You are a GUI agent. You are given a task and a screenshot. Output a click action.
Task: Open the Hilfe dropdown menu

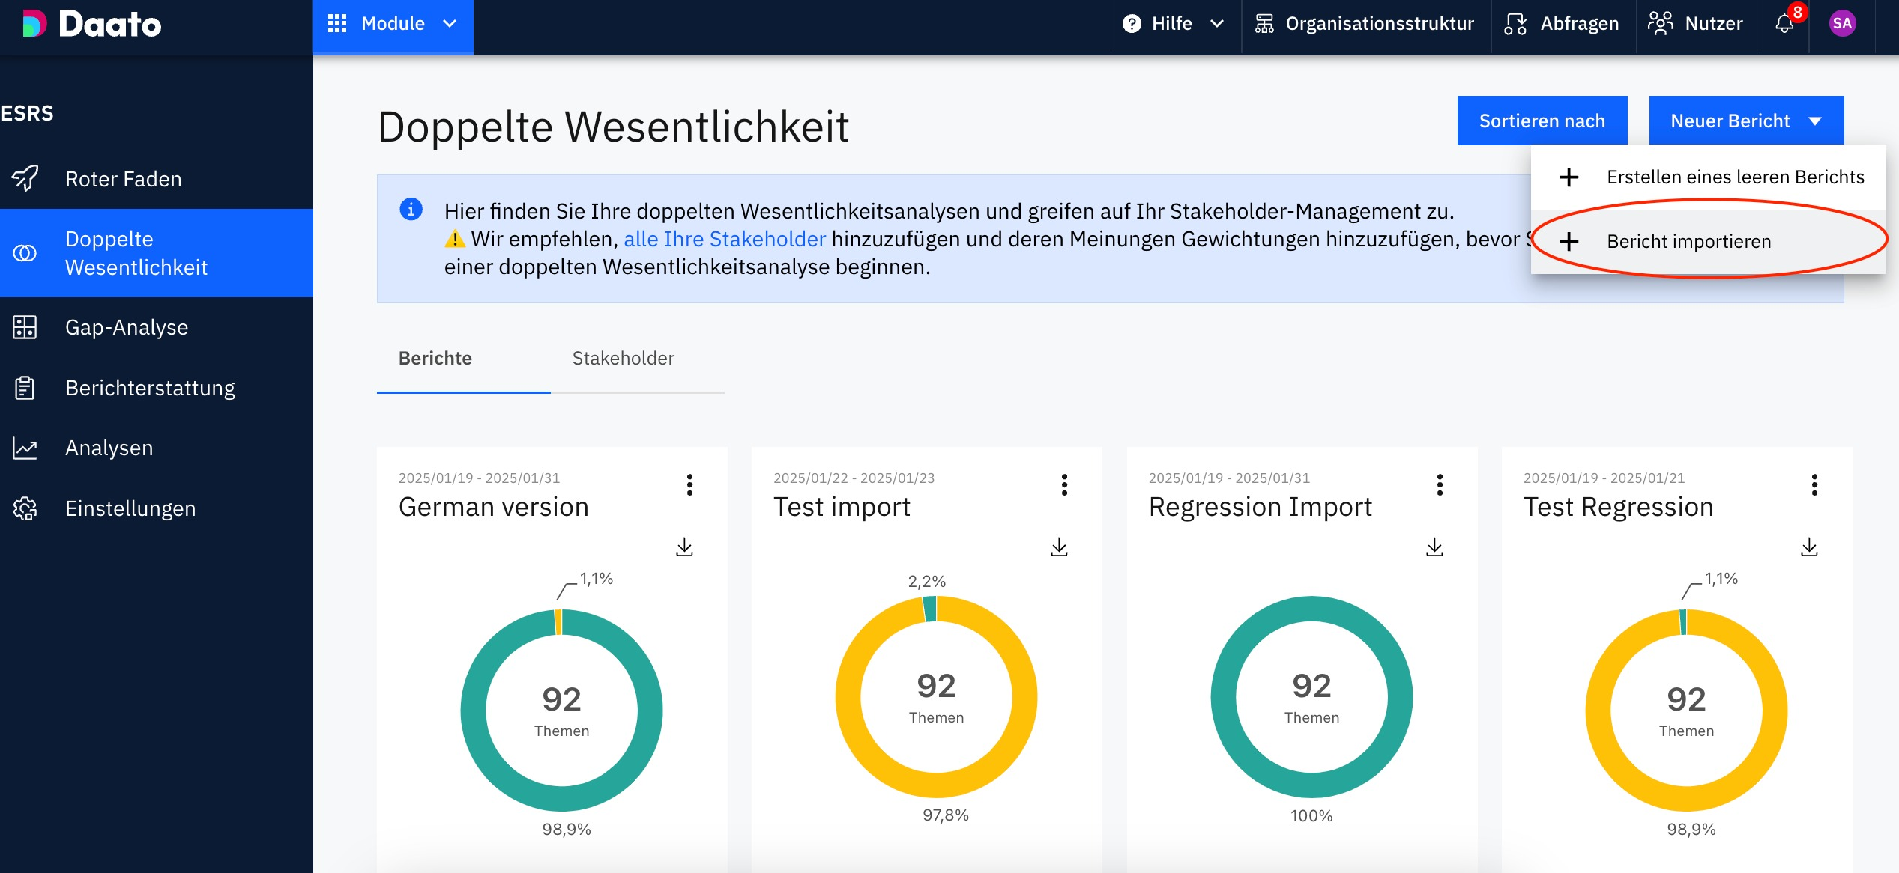pyautogui.click(x=1174, y=24)
